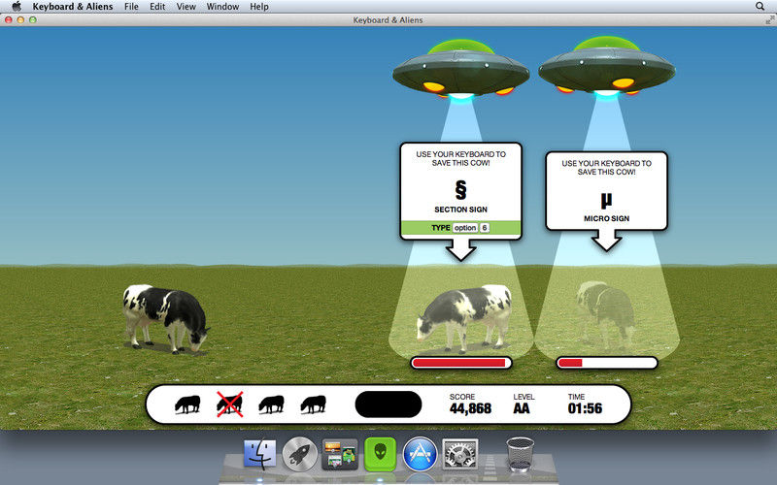Open the Window menu
Viewport: 777px width, 485px height.
(x=222, y=7)
